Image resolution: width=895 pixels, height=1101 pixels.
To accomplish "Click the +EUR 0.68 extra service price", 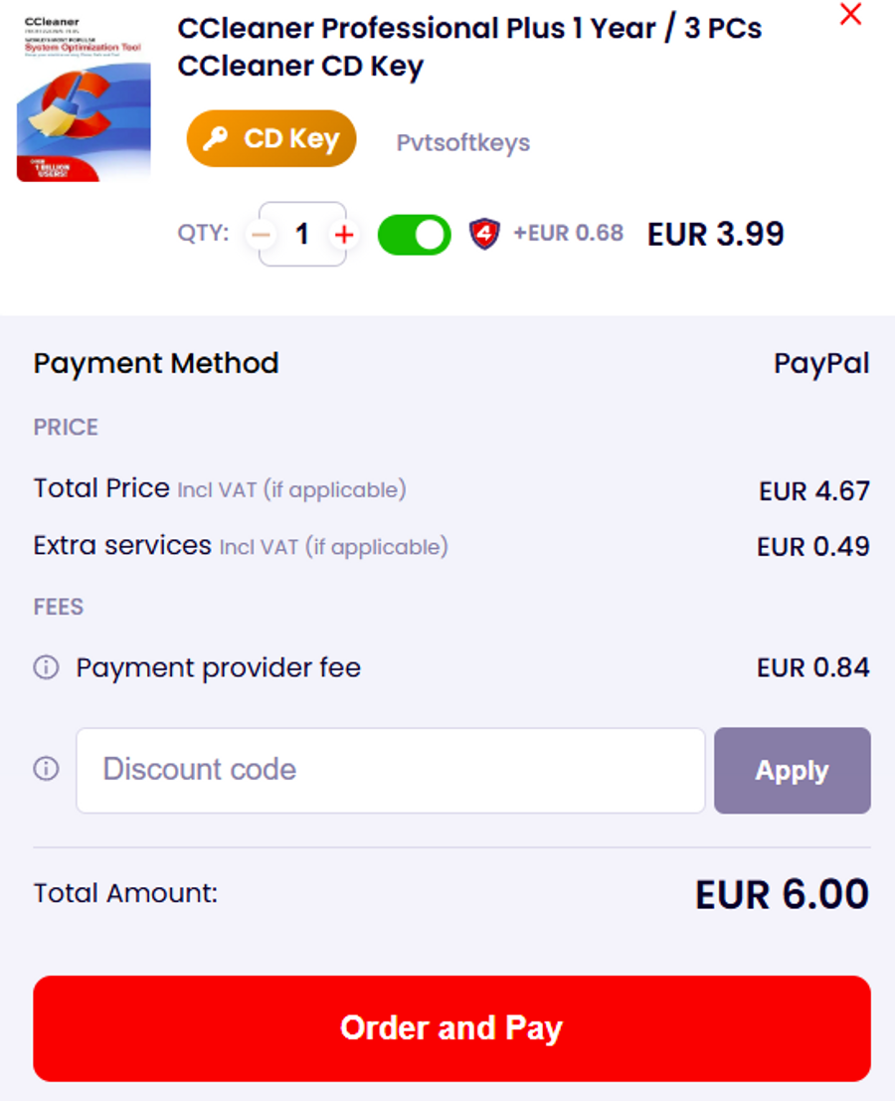I will [x=568, y=234].
